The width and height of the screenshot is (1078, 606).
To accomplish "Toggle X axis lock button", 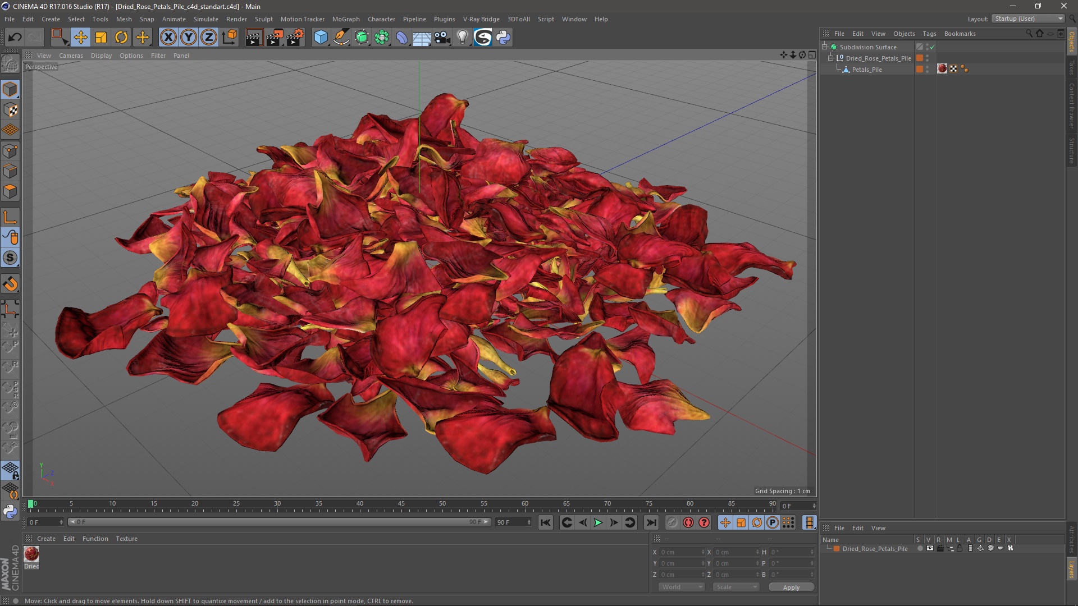I will [x=168, y=38].
